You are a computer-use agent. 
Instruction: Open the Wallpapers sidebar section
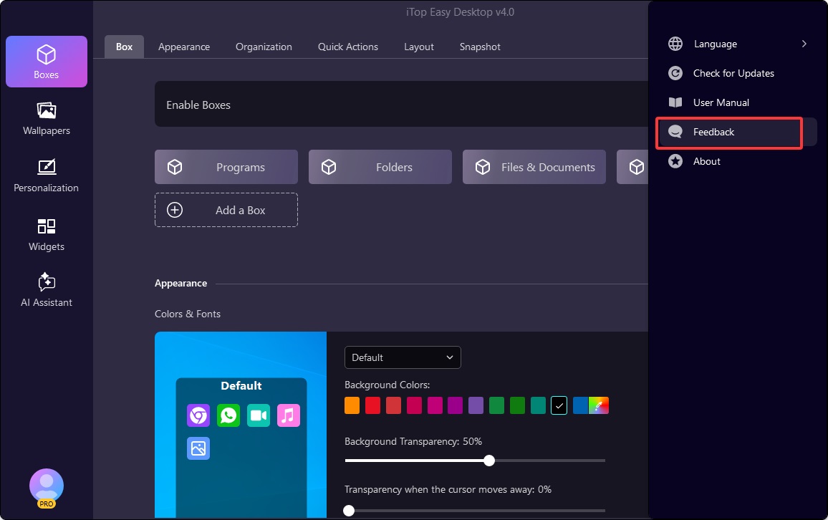click(x=47, y=118)
